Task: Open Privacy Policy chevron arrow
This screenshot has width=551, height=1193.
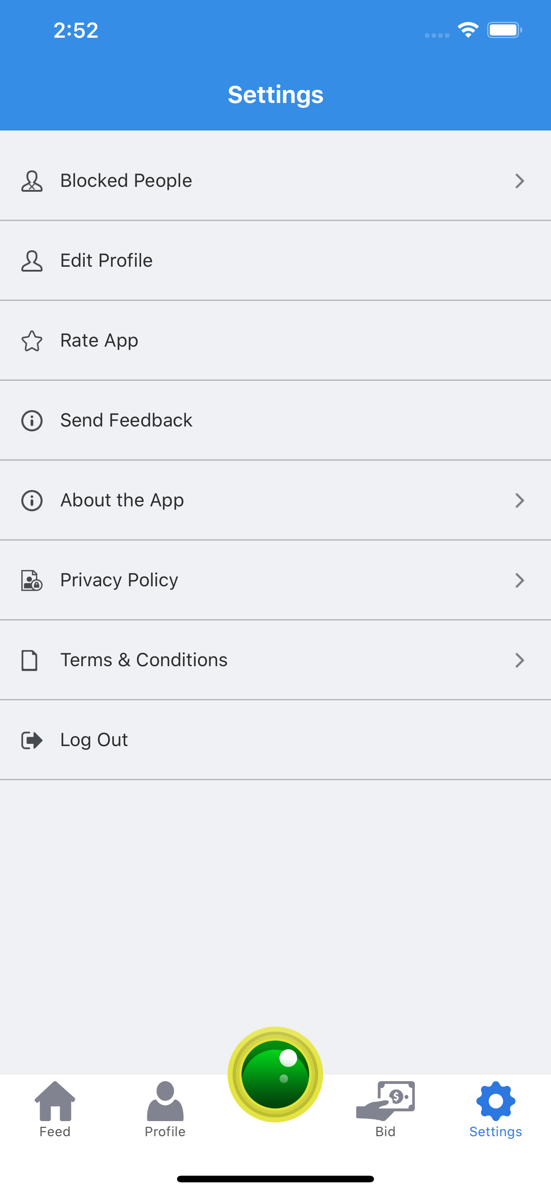Action: 520,580
